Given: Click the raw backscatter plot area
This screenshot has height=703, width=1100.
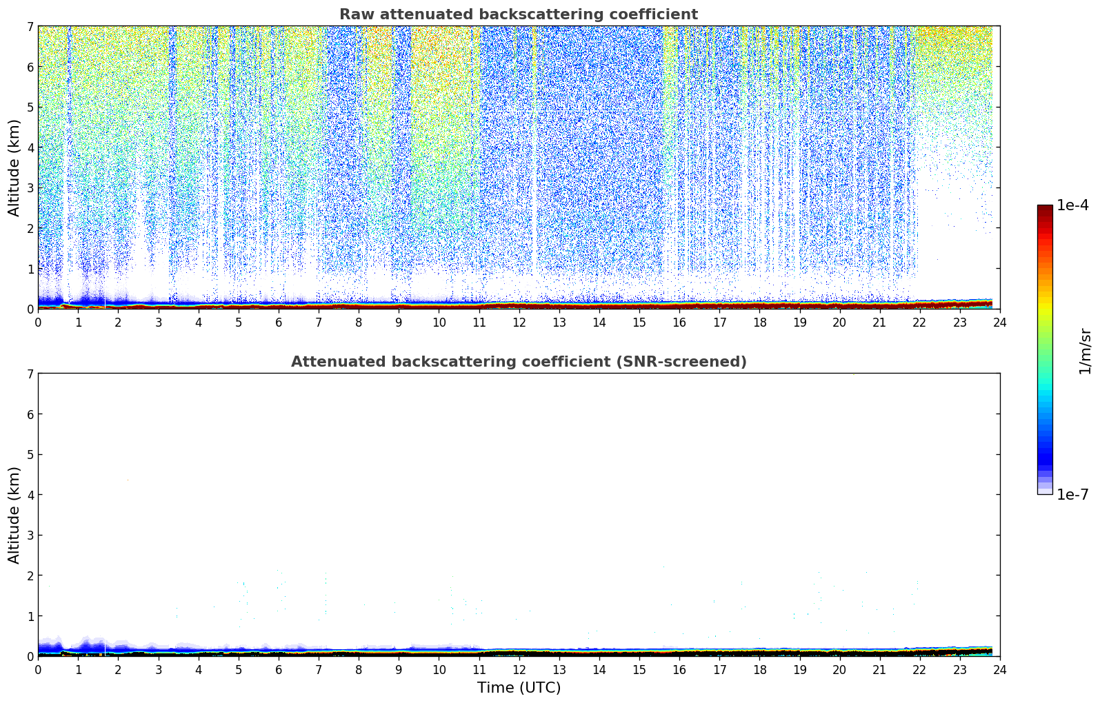Looking at the screenshot, I should point(519,167).
